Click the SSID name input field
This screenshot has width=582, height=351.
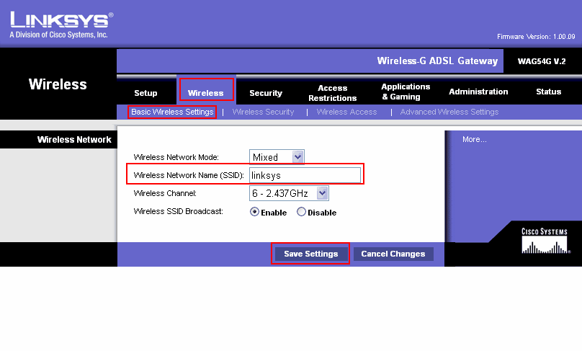tap(305, 175)
